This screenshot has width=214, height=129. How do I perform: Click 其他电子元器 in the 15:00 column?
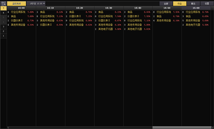coord(193,25)
